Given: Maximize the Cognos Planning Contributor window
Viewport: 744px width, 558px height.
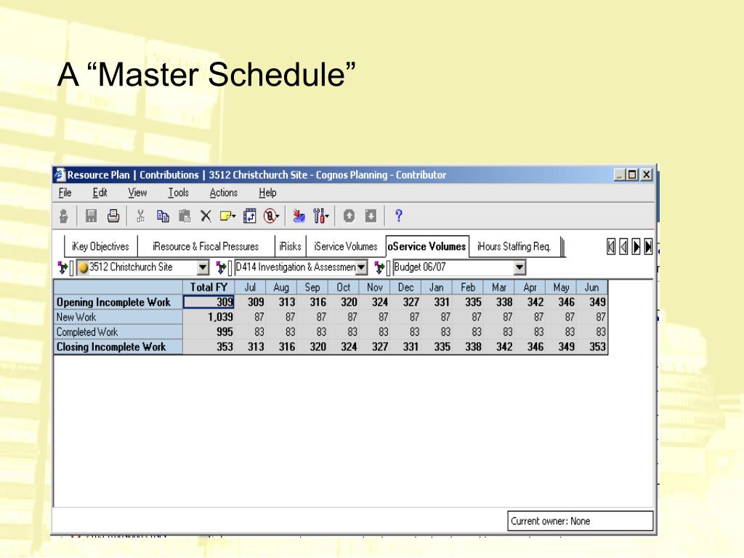Looking at the screenshot, I should coord(632,174).
